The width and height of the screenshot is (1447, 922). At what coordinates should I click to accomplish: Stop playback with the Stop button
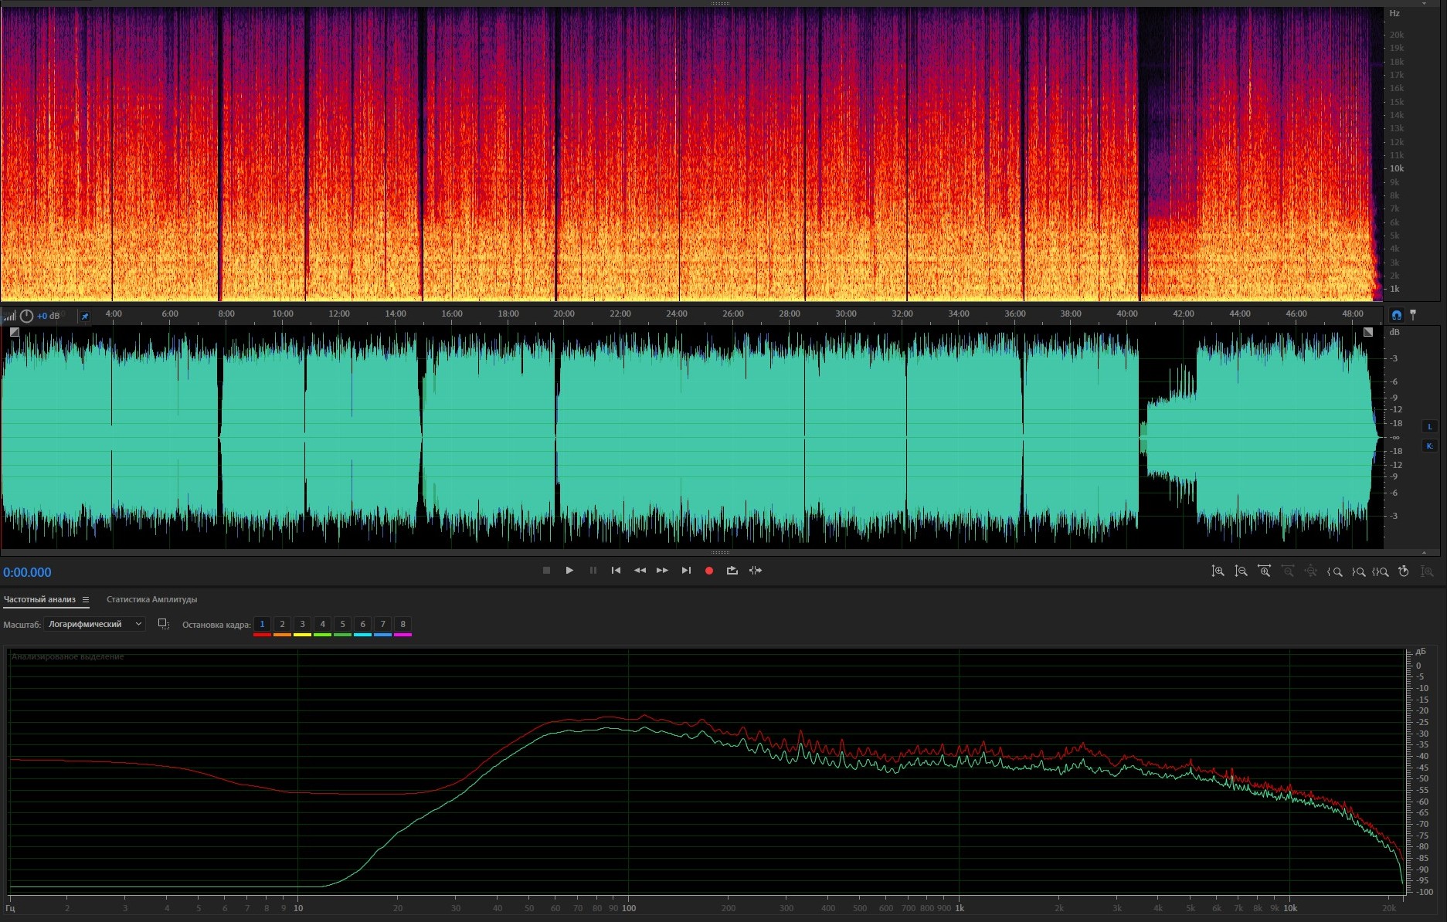(546, 571)
